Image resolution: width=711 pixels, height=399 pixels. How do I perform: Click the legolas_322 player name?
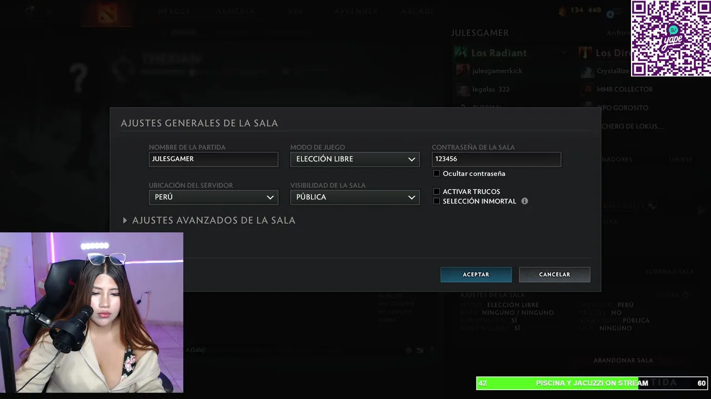click(x=491, y=89)
